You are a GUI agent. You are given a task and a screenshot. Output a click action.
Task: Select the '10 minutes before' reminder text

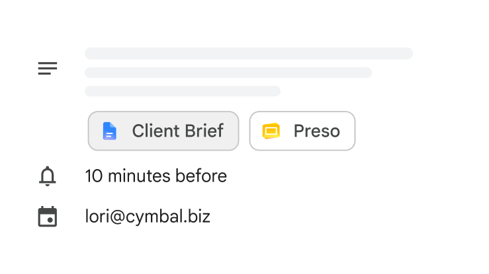[x=156, y=176]
